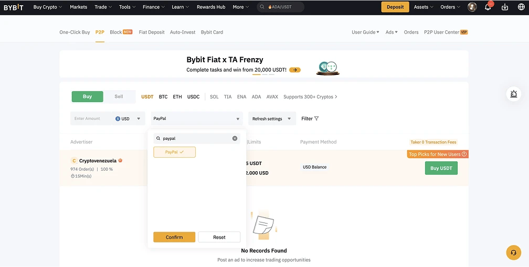Click the customer support headset icon
Screen dimensions: 529x267
[513, 252]
